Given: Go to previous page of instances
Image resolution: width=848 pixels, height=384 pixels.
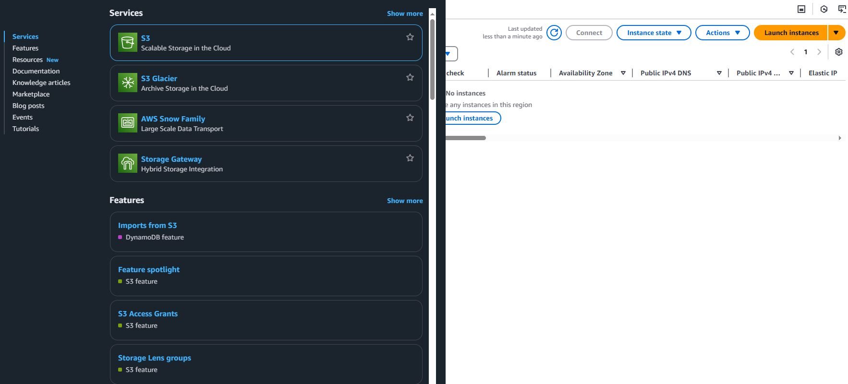Looking at the screenshot, I should [x=792, y=52].
